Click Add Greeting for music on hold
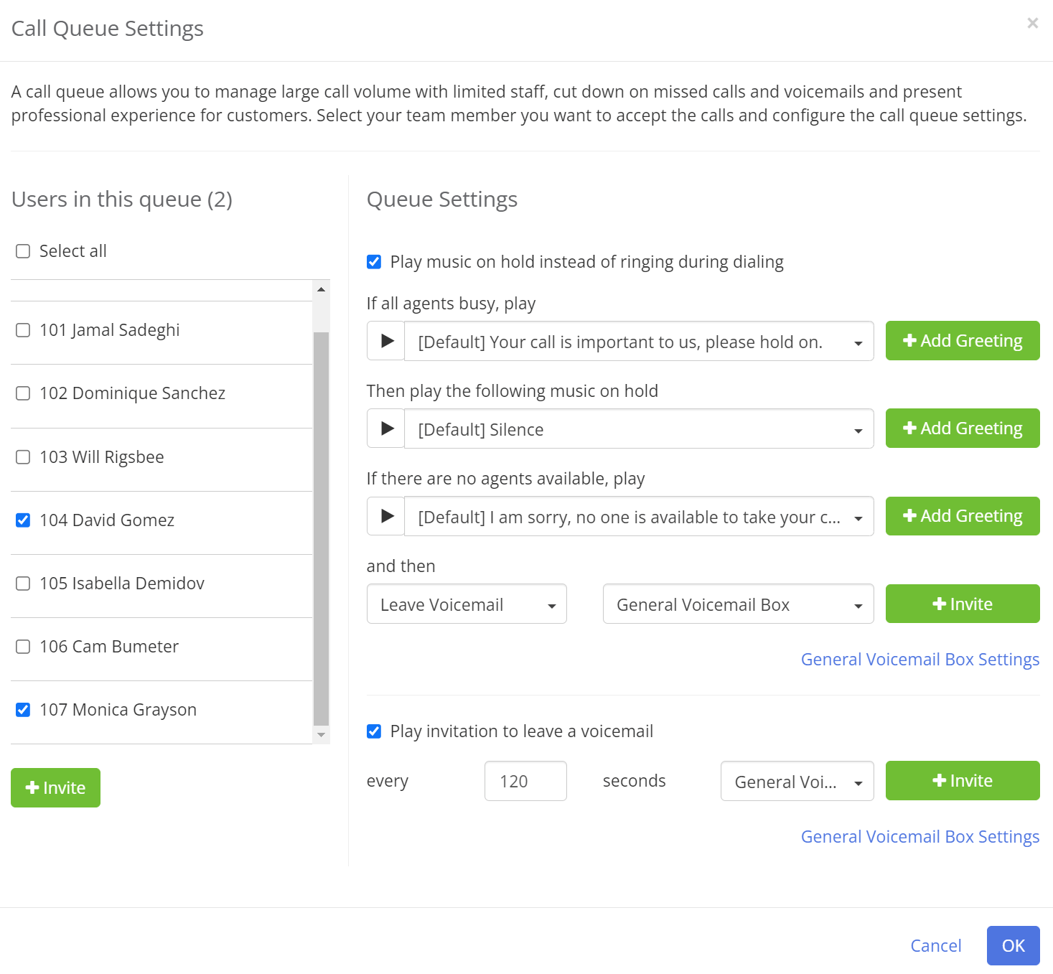 (x=962, y=429)
